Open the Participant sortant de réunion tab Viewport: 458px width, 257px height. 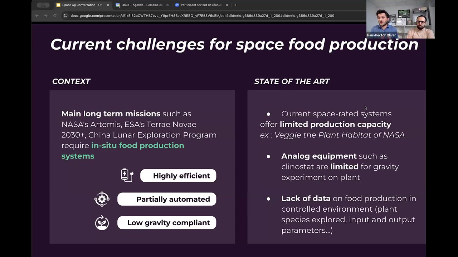pos(201,5)
